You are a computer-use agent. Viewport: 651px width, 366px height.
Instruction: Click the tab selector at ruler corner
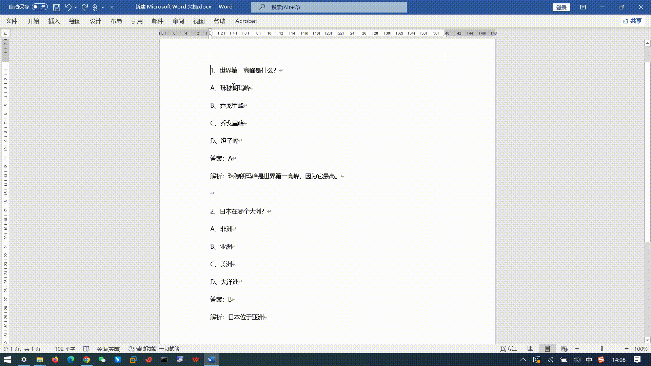(5, 34)
